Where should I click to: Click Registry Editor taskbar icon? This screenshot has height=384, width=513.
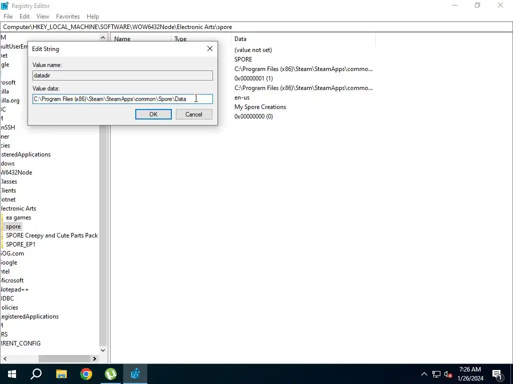[135, 374]
